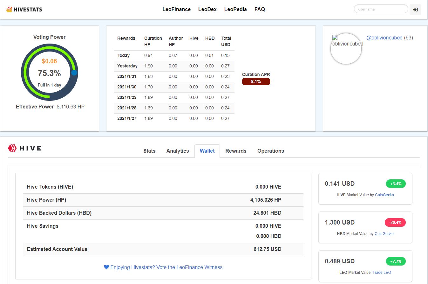
Task: Focus the username input field
Action: [x=381, y=9]
